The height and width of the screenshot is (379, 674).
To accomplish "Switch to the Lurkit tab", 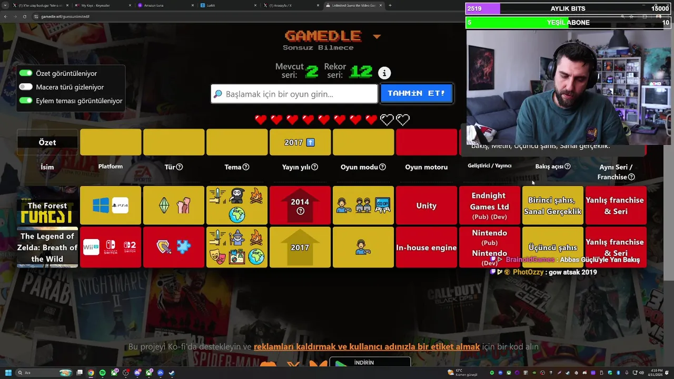I will coord(227,5).
